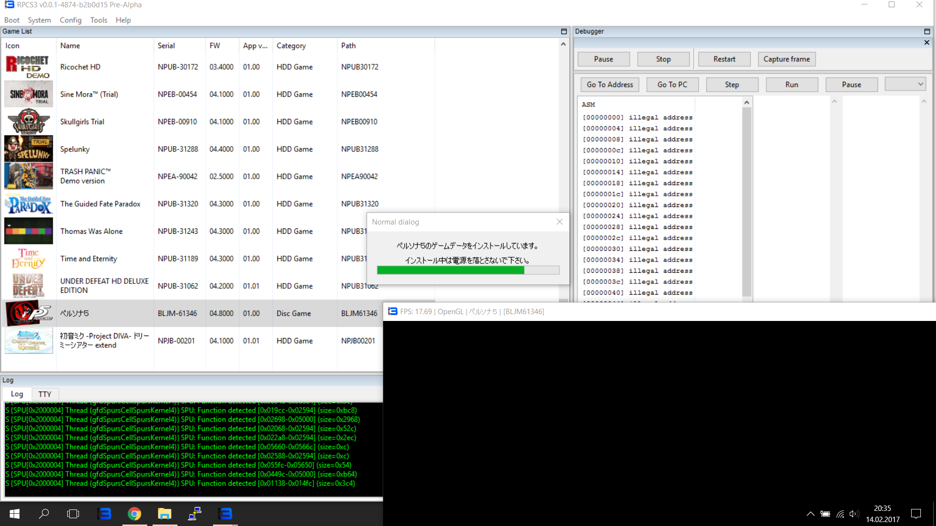Open the Wi-Fi network tray icon

coord(840,514)
